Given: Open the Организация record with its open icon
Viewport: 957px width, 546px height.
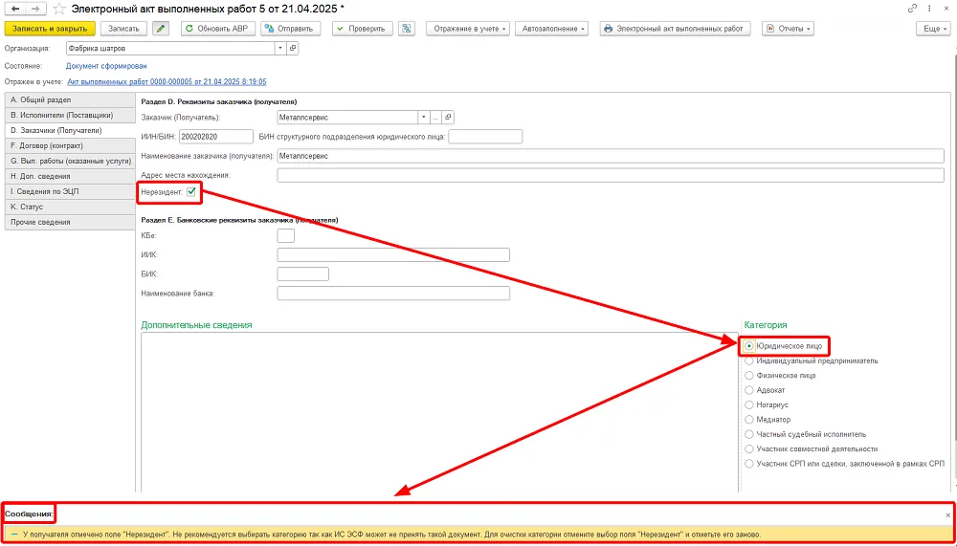Looking at the screenshot, I should pos(292,48).
